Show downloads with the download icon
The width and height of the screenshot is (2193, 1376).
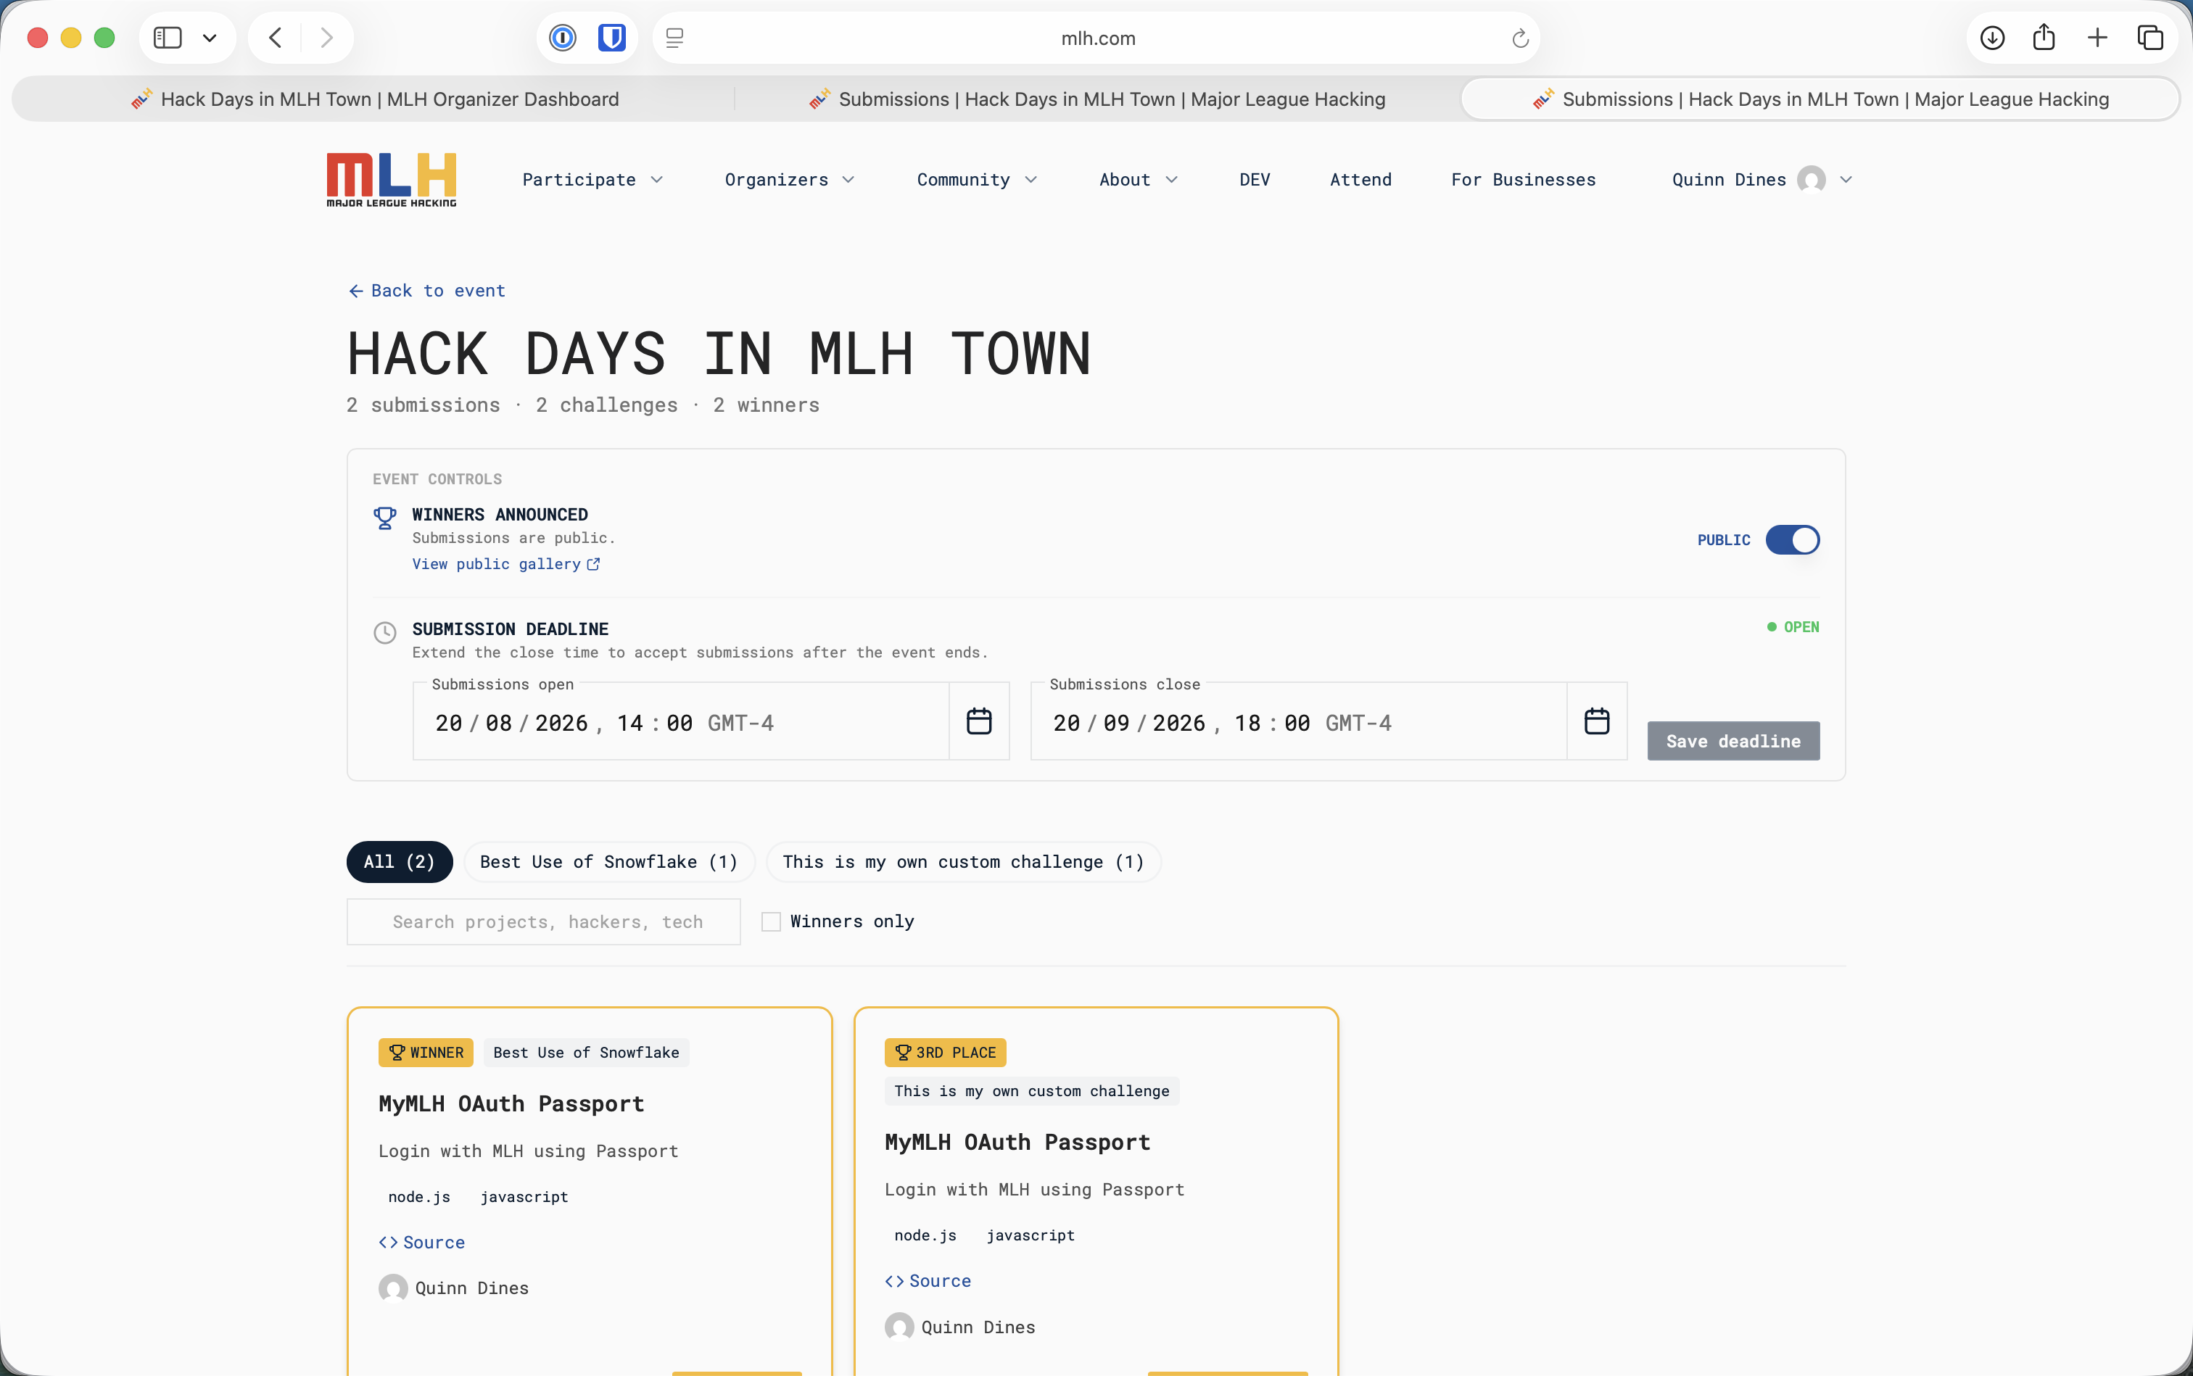pyautogui.click(x=1993, y=37)
